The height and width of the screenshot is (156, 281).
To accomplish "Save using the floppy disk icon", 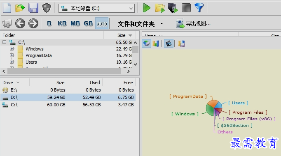I will pos(33,8).
